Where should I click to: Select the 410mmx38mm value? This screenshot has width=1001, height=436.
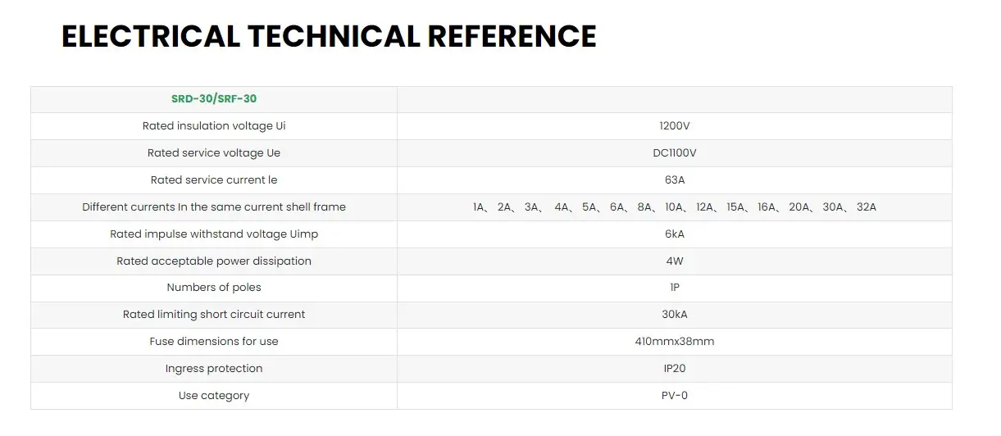[x=674, y=342]
